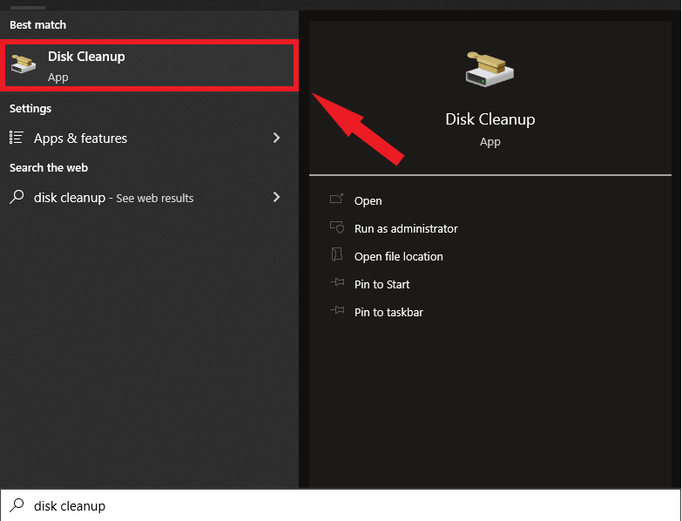This screenshot has width=682, height=521.
Task: Click the Disk Cleanup title in preview pane
Action: 490,119
